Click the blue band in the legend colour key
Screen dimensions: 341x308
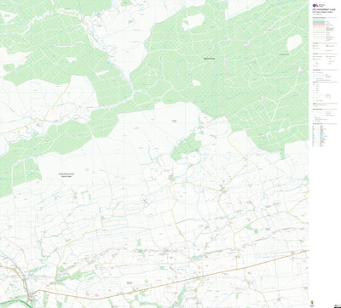click(319, 21)
